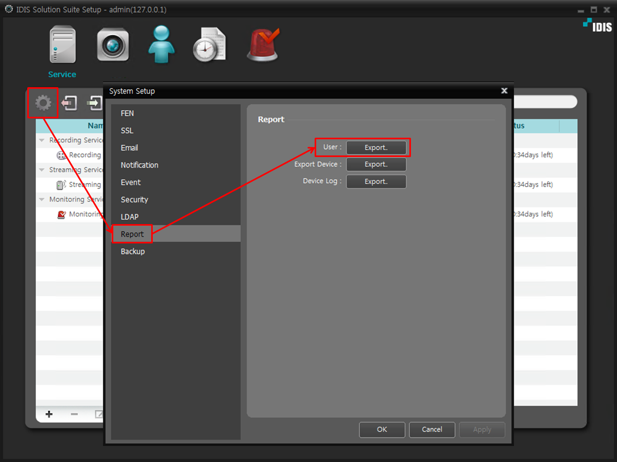Click Cancel in System Setup
The image size is (617, 462).
tap(432, 430)
